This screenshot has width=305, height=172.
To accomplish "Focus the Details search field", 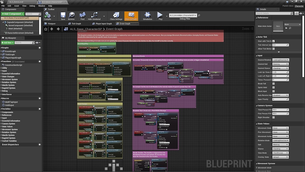I will point(274,13).
